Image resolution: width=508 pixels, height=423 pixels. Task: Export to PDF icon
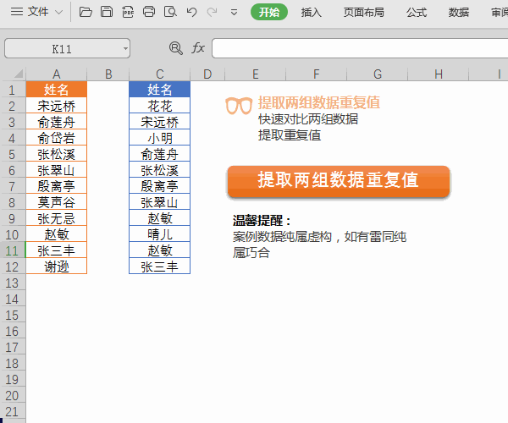point(128,12)
